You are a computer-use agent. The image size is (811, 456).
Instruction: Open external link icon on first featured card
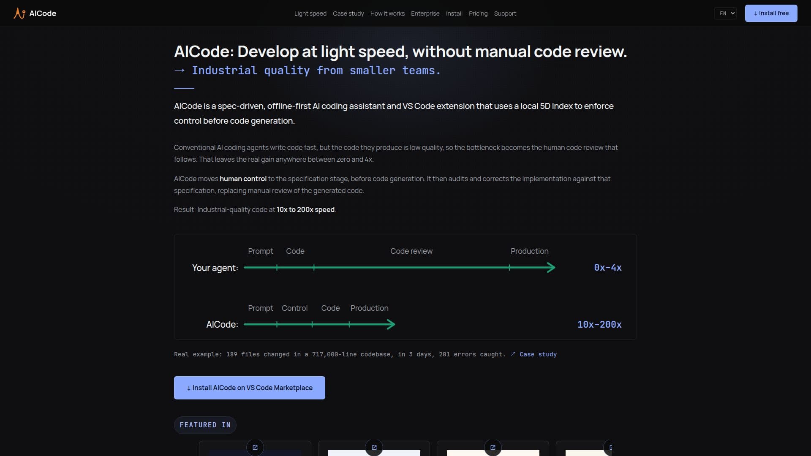click(255, 448)
